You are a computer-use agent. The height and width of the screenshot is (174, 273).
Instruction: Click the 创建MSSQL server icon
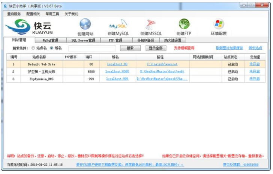click(151, 24)
